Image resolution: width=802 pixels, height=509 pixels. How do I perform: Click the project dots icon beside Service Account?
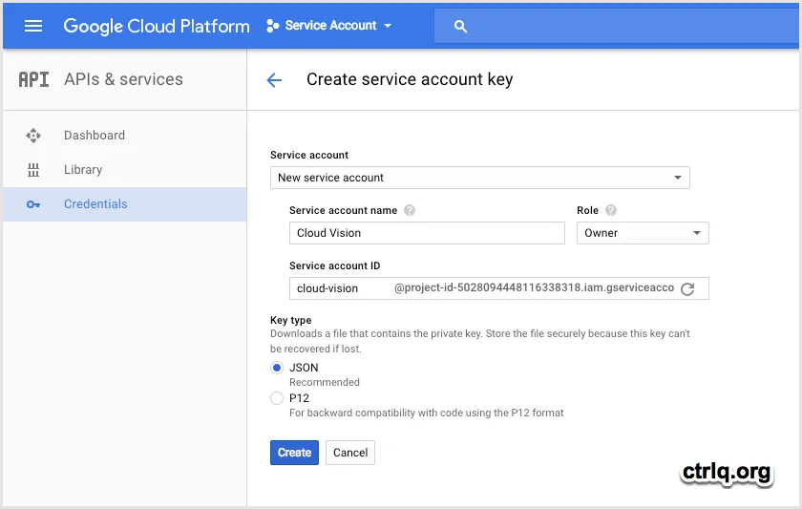pyautogui.click(x=273, y=26)
